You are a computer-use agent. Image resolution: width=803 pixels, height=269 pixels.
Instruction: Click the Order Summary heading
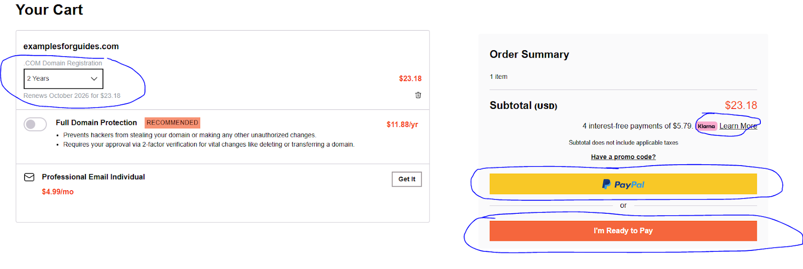tap(529, 54)
